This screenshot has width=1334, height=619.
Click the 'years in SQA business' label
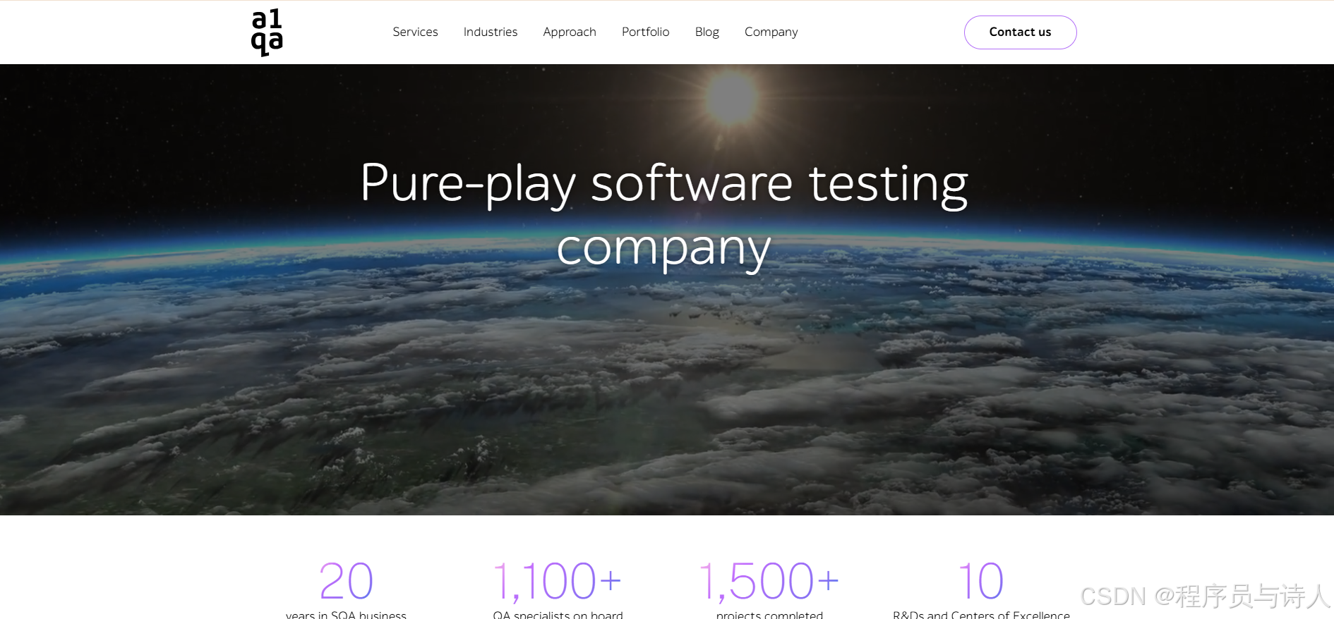[346, 614]
